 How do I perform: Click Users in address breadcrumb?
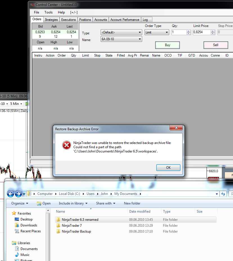tap(90, 194)
